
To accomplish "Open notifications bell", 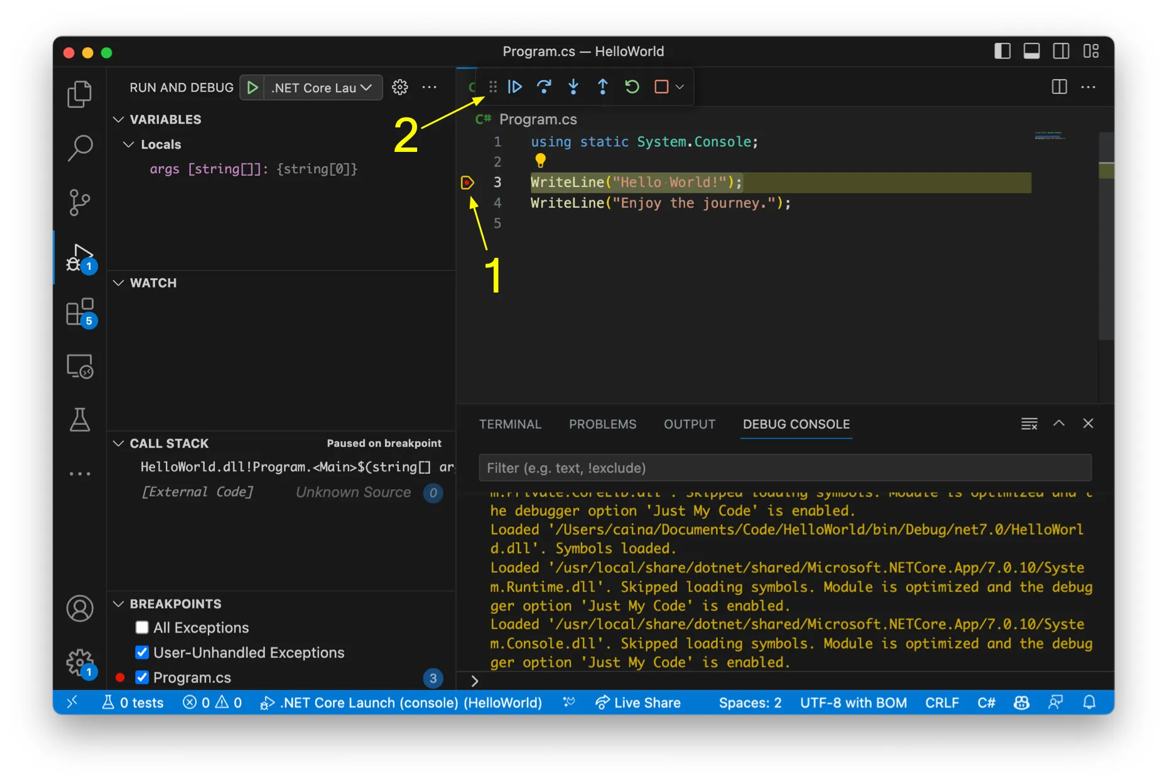I will pyautogui.click(x=1090, y=702).
